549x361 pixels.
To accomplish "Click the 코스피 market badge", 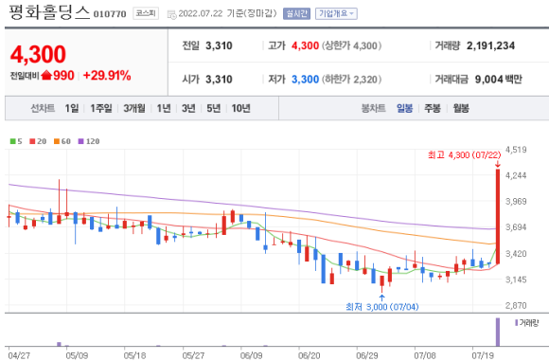I will pos(146,13).
